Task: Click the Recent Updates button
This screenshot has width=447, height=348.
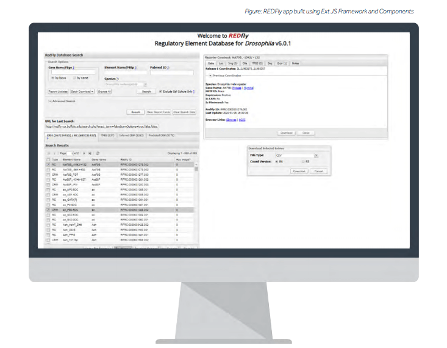Action: point(58,92)
